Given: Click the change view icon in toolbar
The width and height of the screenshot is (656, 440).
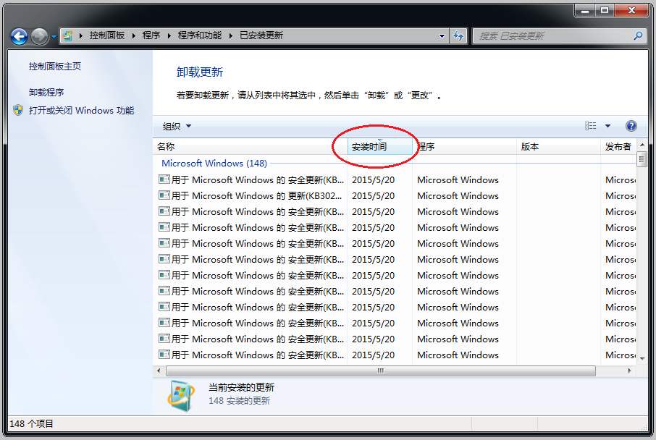Looking at the screenshot, I should 590,126.
